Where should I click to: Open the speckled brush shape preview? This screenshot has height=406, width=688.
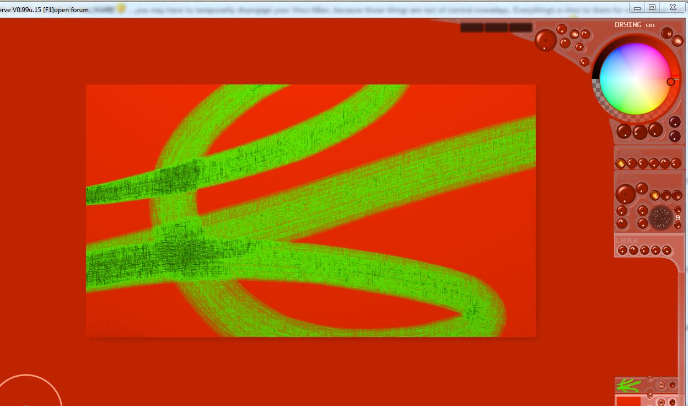tap(660, 217)
